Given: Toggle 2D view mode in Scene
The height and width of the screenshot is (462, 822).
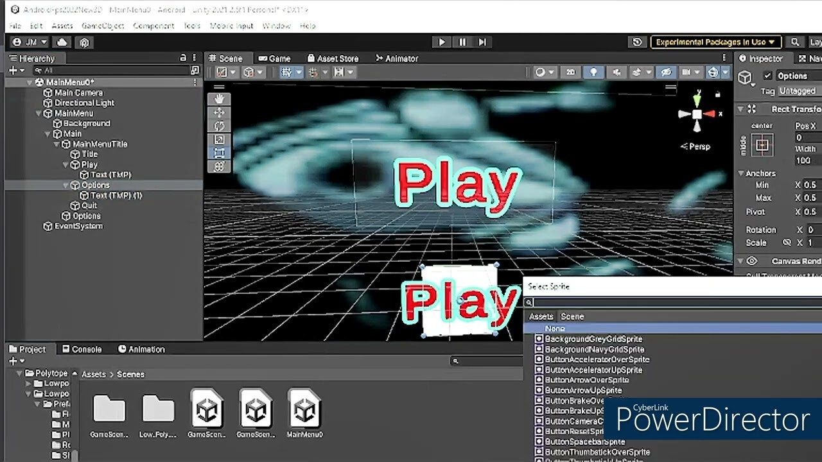Looking at the screenshot, I should (x=570, y=73).
